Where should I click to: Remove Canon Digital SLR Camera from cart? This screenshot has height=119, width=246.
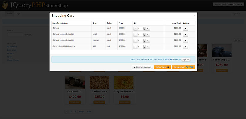click(186, 47)
